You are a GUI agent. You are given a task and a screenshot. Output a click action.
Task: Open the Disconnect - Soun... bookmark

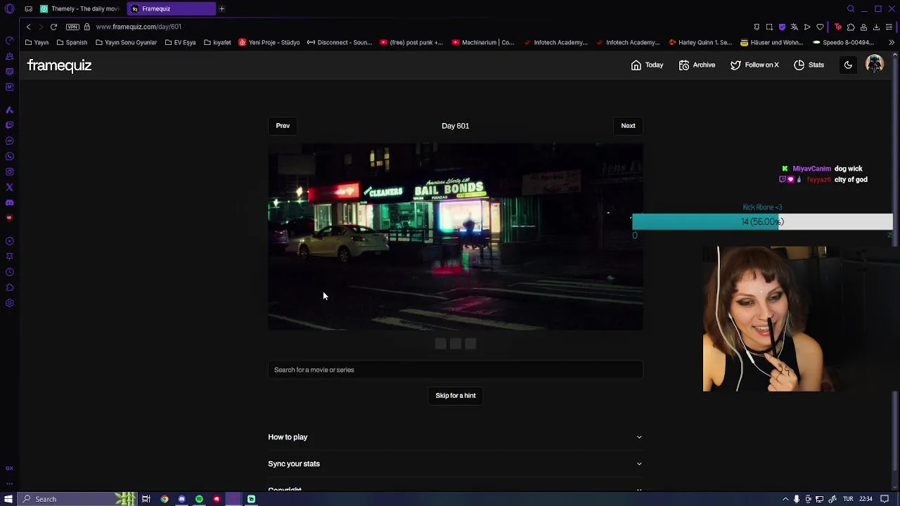pyautogui.click(x=340, y=42)
